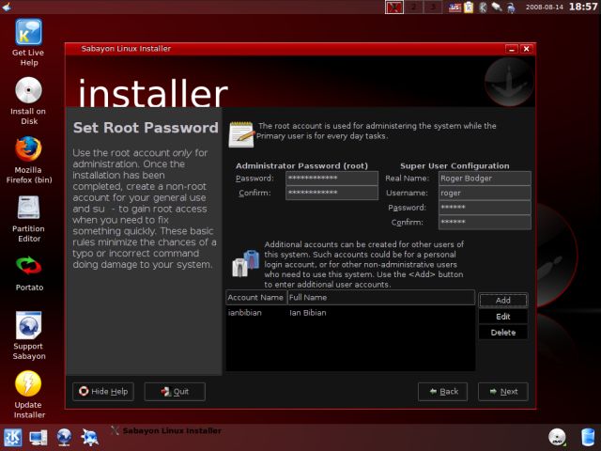Viewport: 601px width, 451px height.
Task: Click the Update Installer lightning icon
Action: pos(28,384)
